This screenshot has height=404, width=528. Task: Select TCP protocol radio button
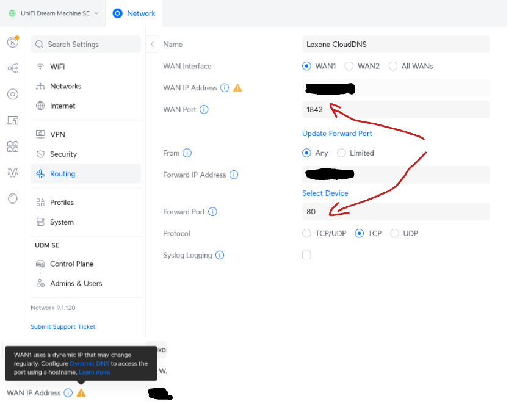tap(360, 233)
